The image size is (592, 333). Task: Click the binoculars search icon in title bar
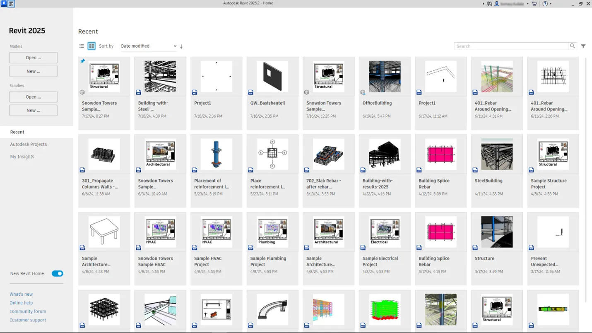point(489,4)
